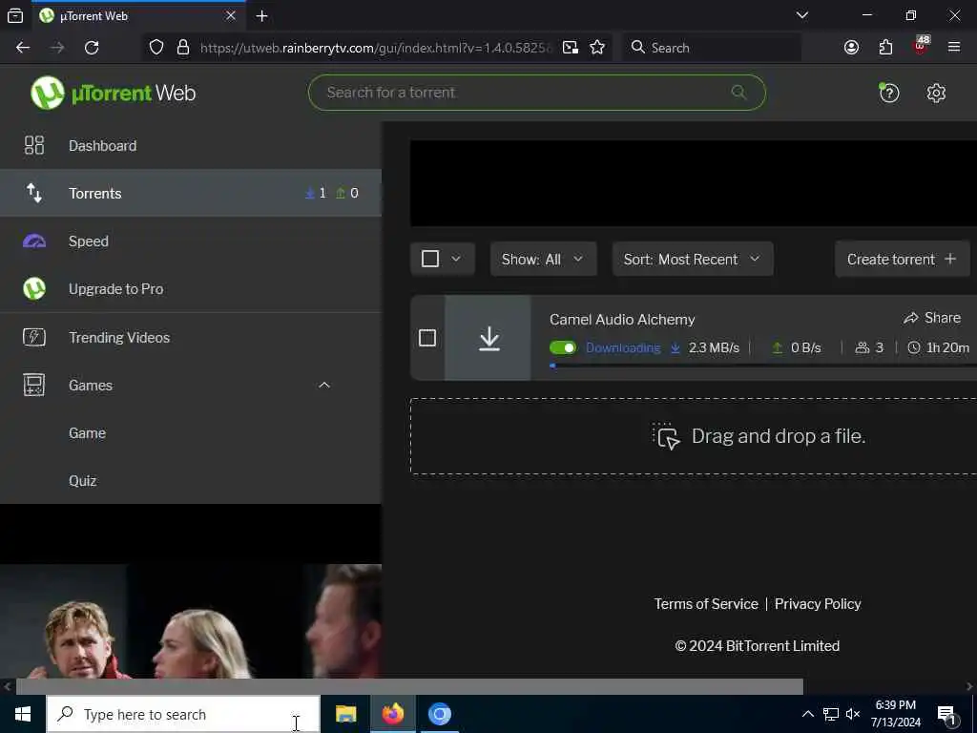
Task: Select the Quiz submenu item
Action: click(x=191, y=481)
